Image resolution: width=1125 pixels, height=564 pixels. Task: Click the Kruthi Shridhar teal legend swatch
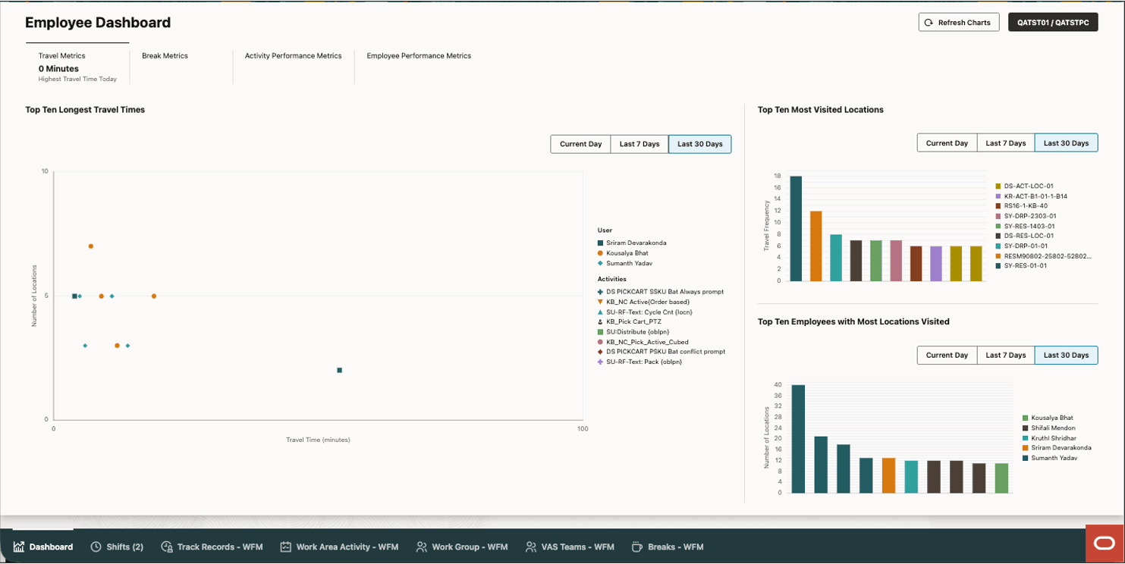point(1026,438)
